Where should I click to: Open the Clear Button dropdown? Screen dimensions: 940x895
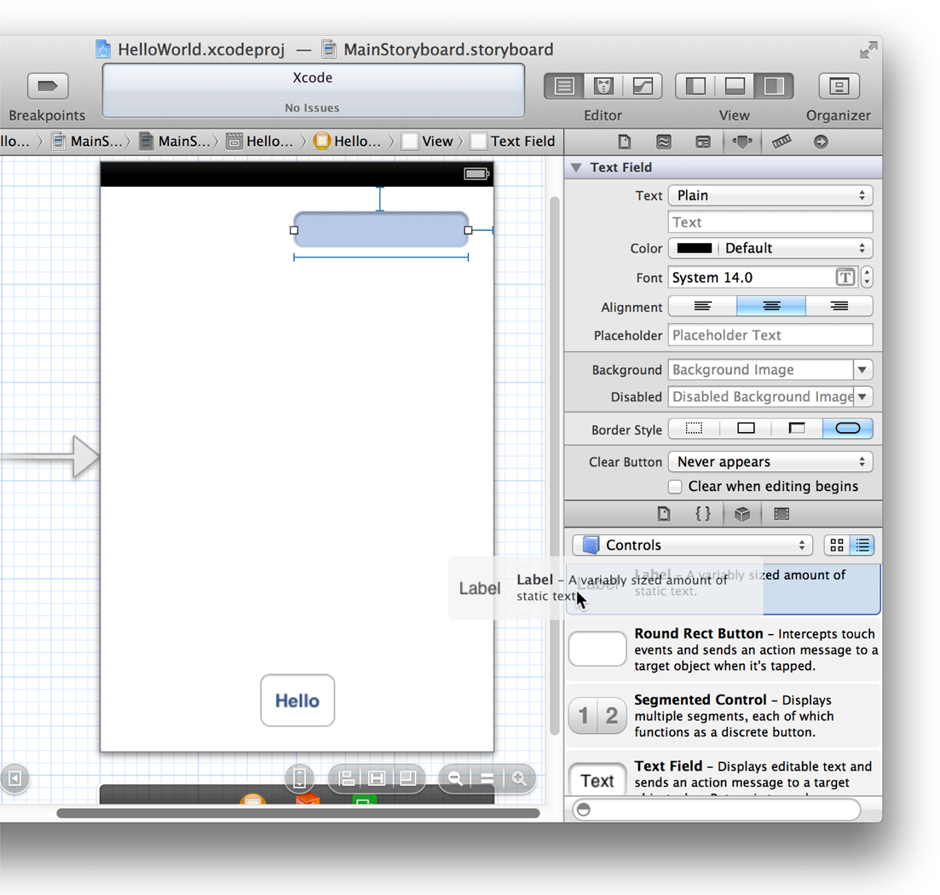tap(770, 462)
